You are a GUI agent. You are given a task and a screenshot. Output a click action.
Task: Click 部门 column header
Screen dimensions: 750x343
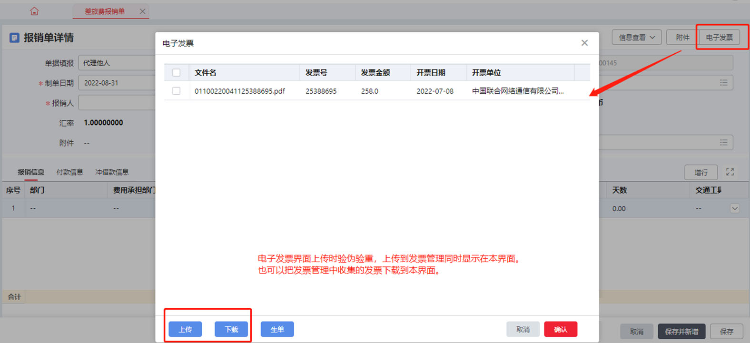click(x=37, y=190)
